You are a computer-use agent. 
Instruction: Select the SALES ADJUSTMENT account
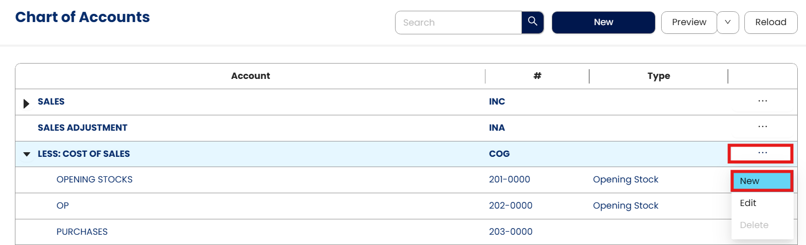[82, 128]
